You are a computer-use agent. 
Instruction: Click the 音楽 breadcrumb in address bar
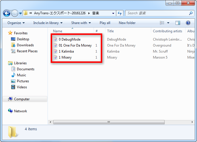[96, 13]
